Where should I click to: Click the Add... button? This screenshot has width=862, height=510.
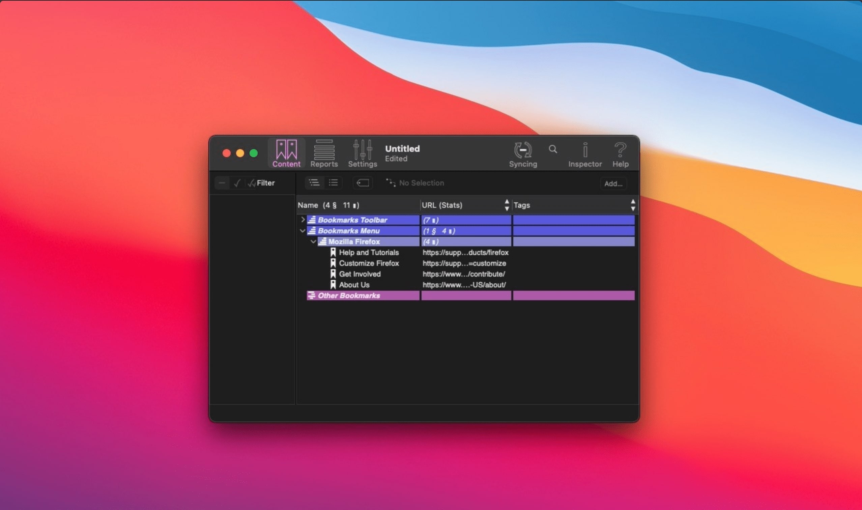[x=613, y=183]
